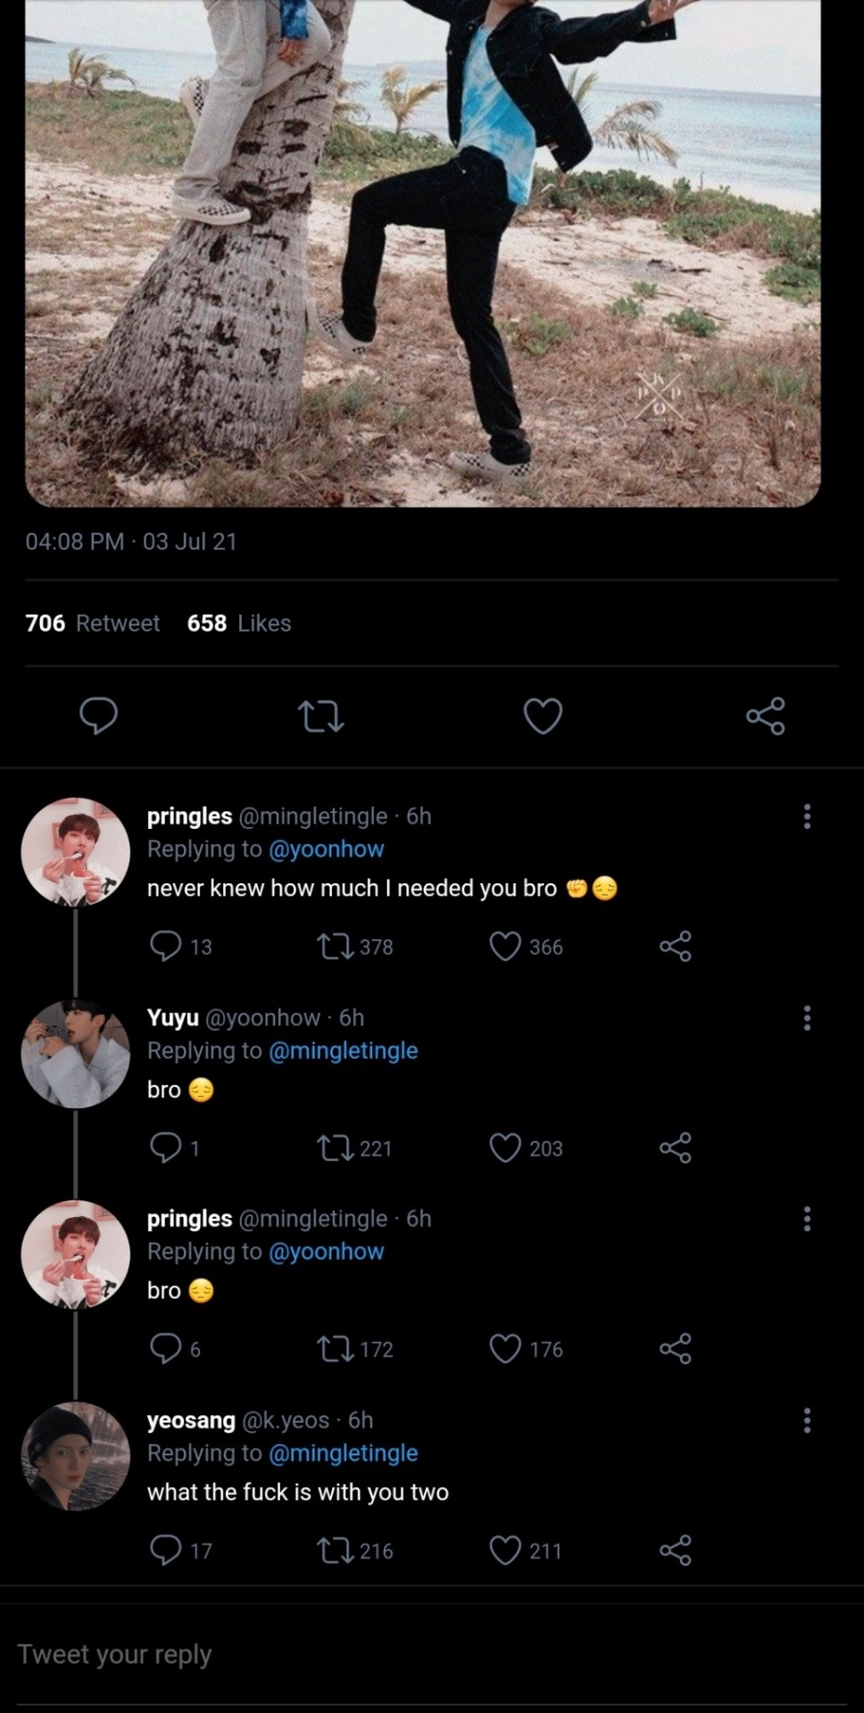Retweet pringles' reply with 378 retweets

point(336,947)
